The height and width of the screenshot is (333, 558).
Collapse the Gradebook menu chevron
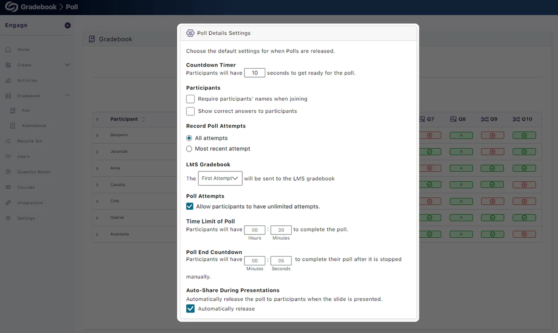(x=67, y=95)
